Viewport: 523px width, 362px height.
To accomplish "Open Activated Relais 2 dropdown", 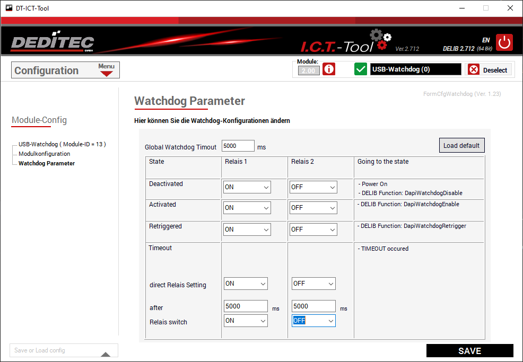I will (313, 208).
